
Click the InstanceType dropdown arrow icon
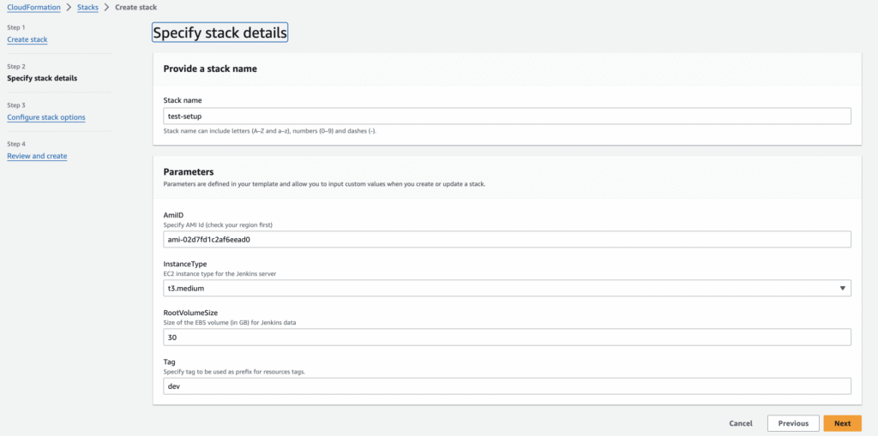point(842,289)
